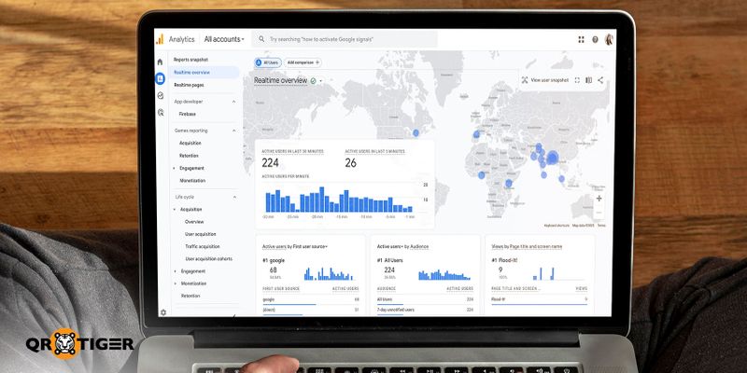Open the All accounts dropdown

(224, 39)
